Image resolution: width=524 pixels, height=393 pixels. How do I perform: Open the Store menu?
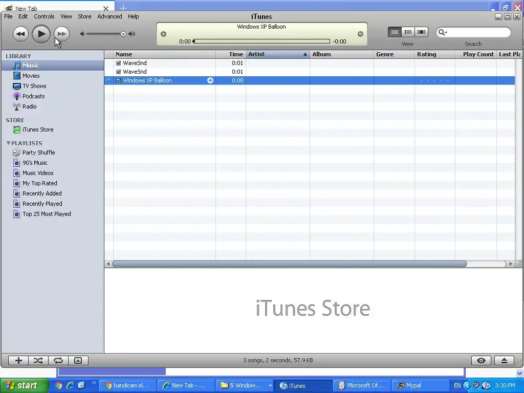pos(84,16)
